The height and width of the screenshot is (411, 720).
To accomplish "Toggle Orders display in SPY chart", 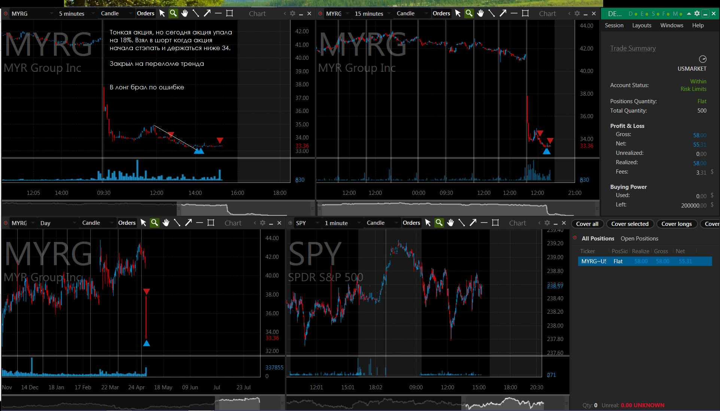I will click(x=411, y=223).
